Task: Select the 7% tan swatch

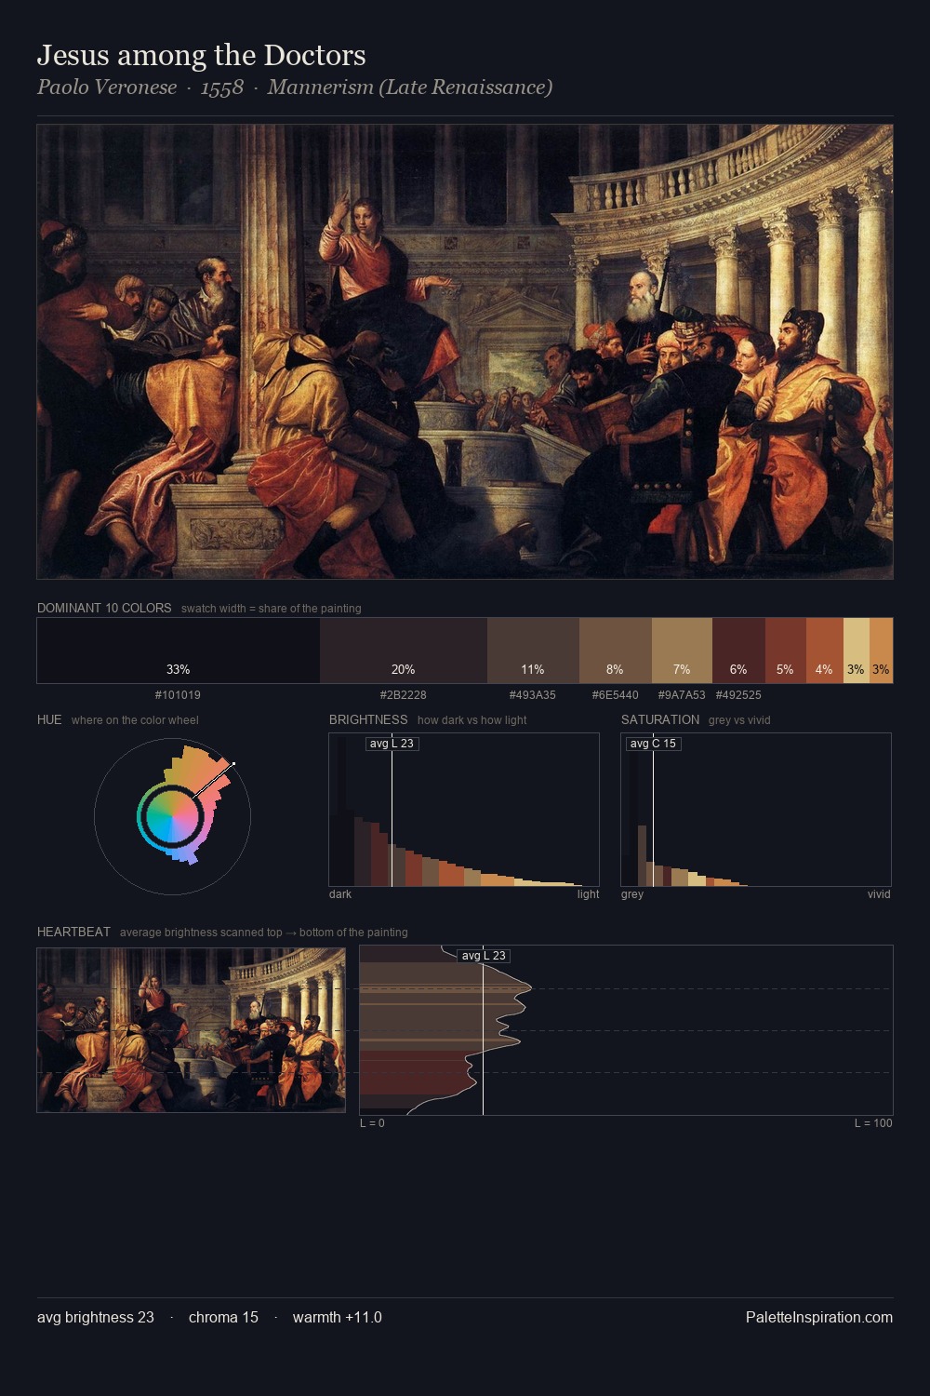Action: coord(682,651)
